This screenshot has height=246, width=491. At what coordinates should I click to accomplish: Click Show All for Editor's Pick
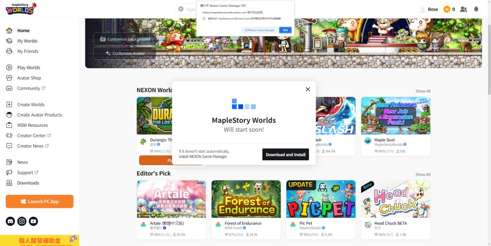(423, 174)
